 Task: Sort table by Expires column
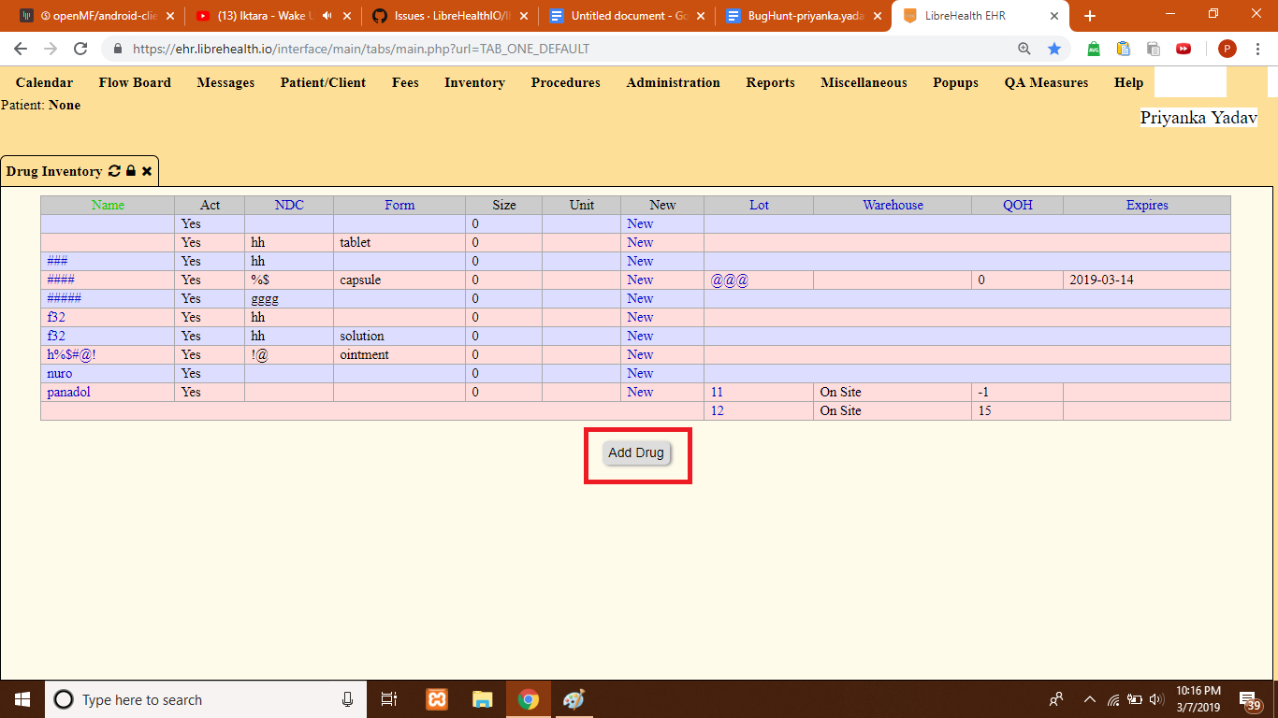[1147, 205]
